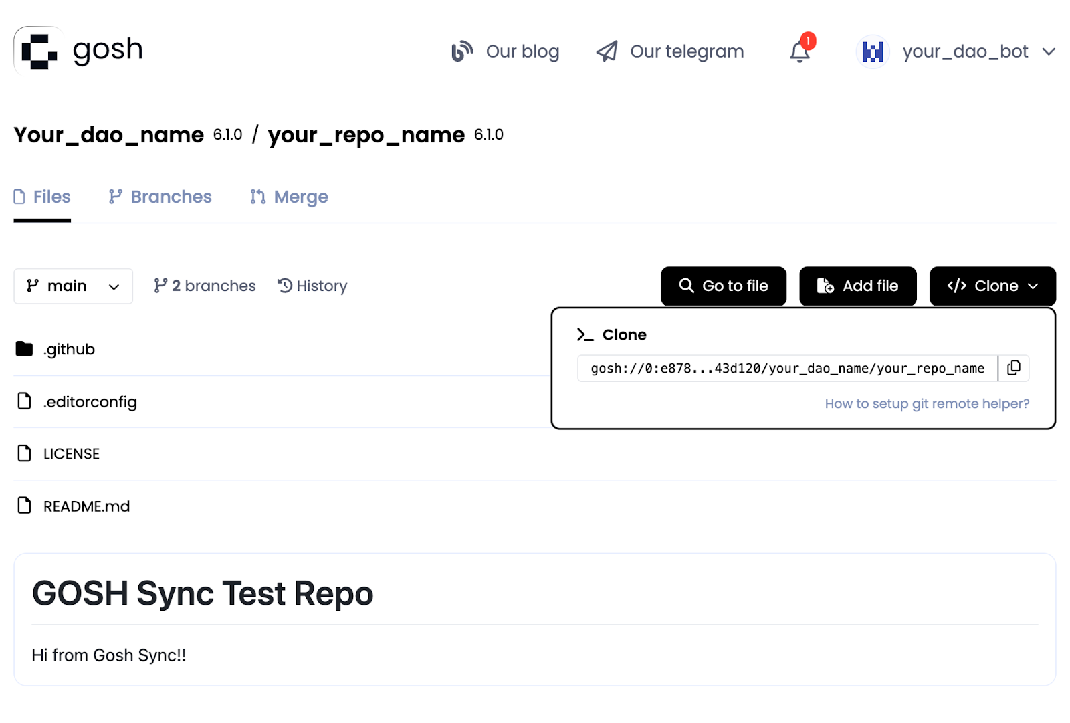Select the Files tab

pos(42,197)
